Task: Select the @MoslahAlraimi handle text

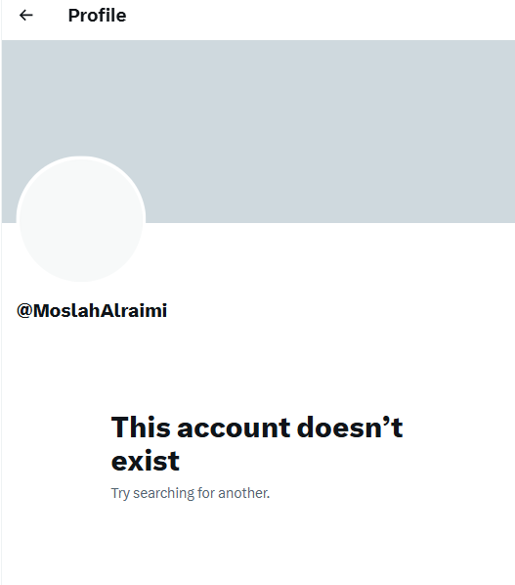Action: pyautogui.click(x=92, y=310)
